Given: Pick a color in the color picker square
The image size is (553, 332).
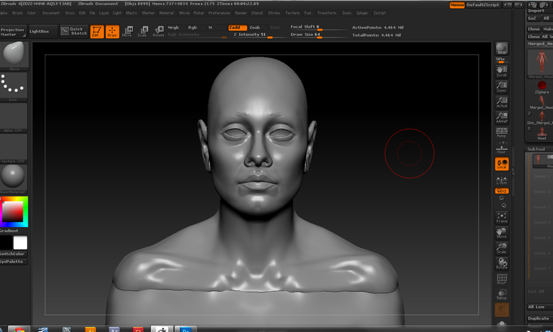Looking at the screenshot, I should click(x=13, y=211).
